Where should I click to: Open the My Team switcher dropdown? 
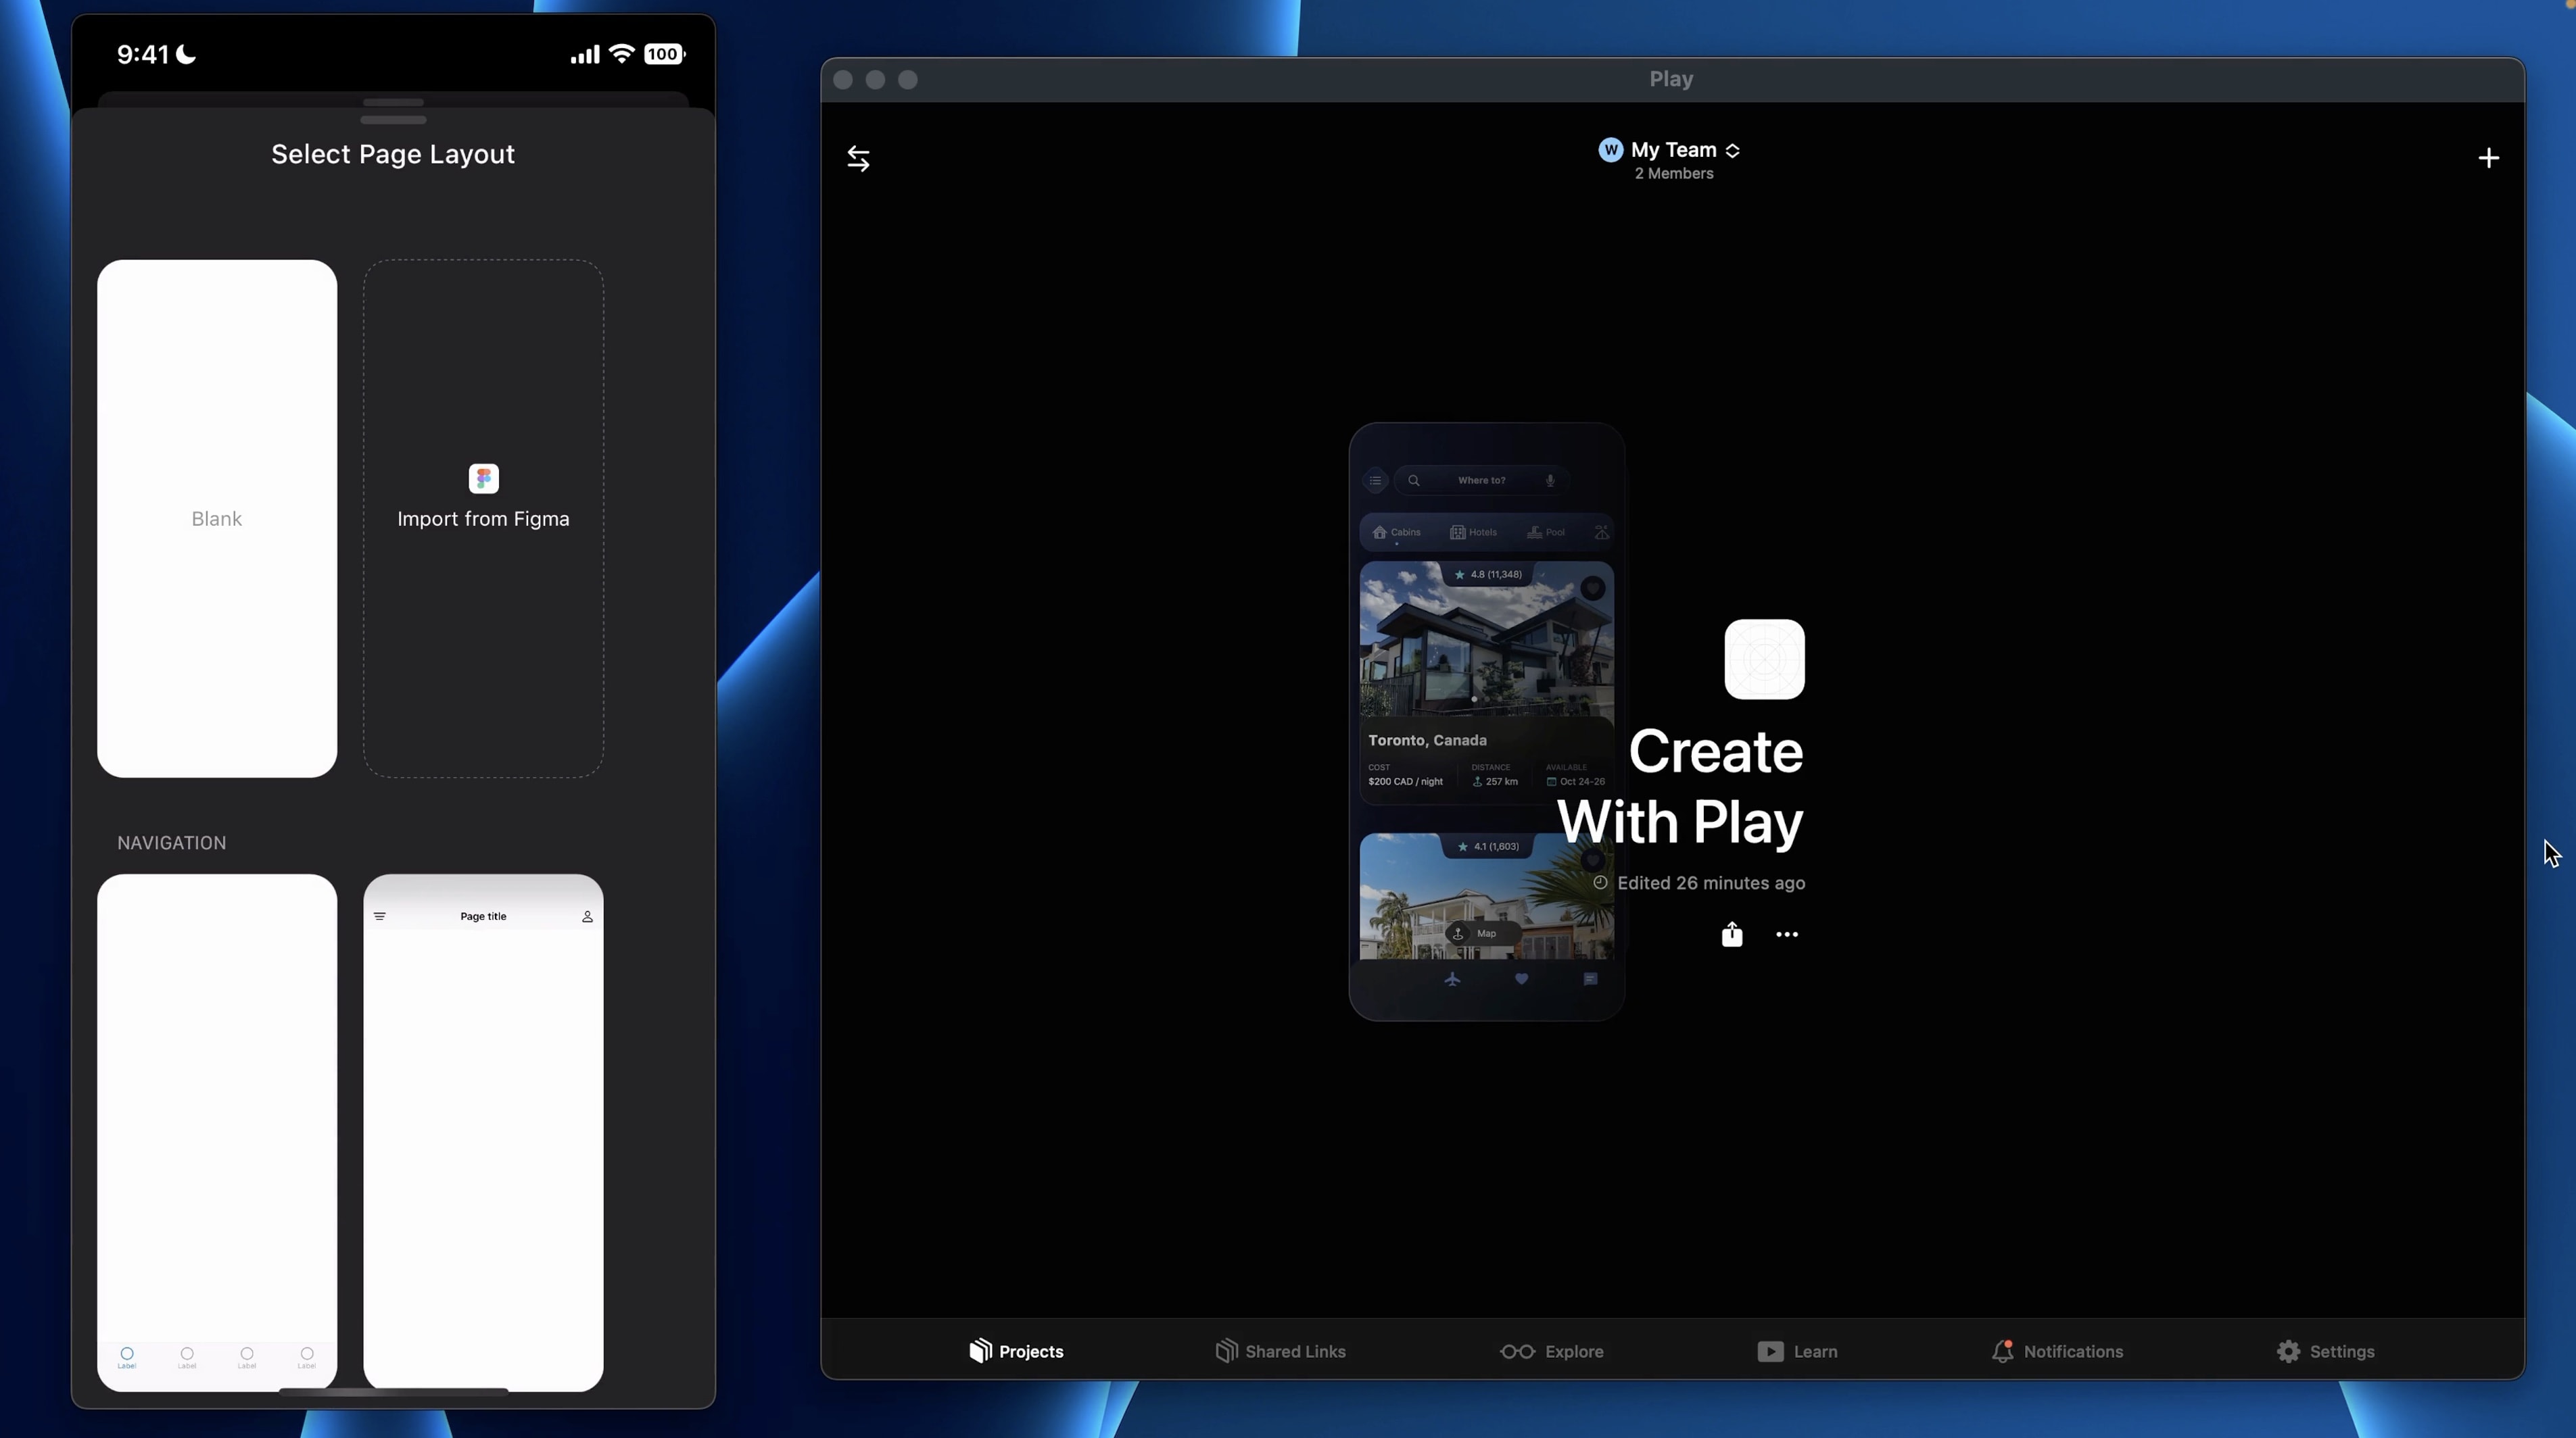click(1671, 150)
